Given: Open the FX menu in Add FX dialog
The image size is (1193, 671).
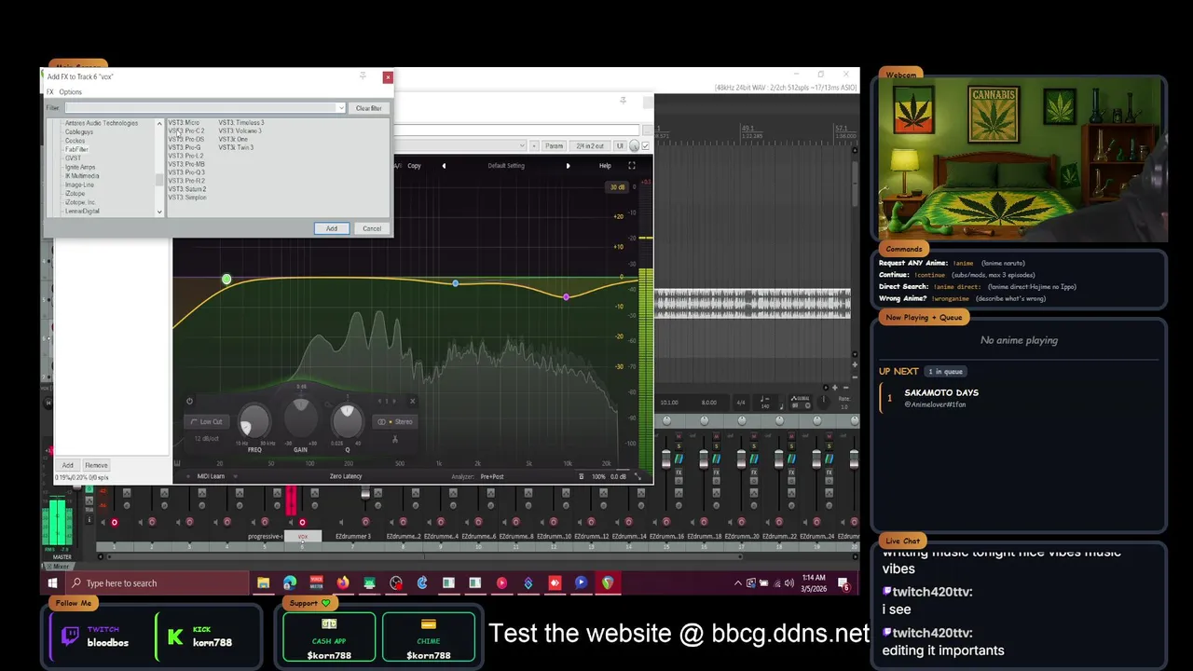Looking at the screenshot, I should coord(50,92).
